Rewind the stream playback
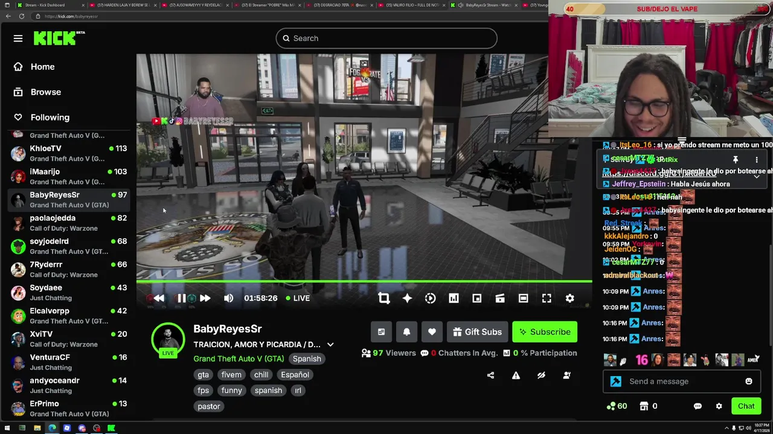773x434 pixels. point(159,298)
